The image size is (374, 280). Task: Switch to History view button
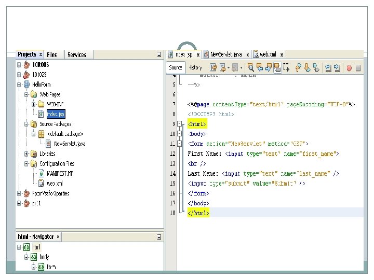click(195, 67)
